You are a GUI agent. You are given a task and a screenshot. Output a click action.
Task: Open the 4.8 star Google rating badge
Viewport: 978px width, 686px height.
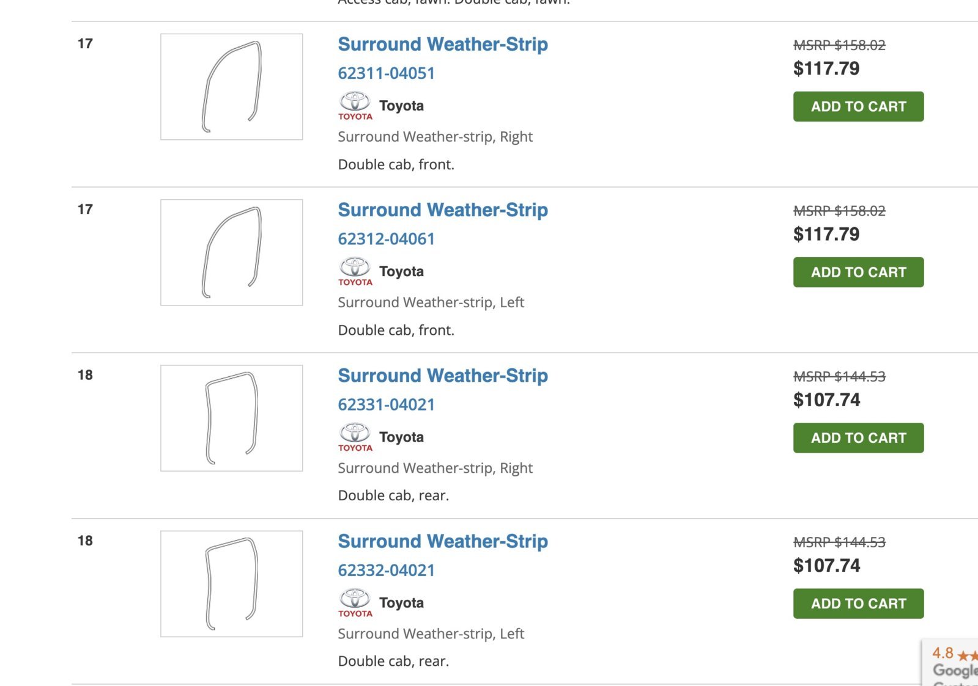[950, 663]
